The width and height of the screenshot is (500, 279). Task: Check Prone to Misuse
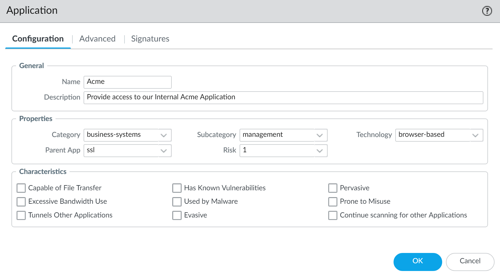point(332,201)
